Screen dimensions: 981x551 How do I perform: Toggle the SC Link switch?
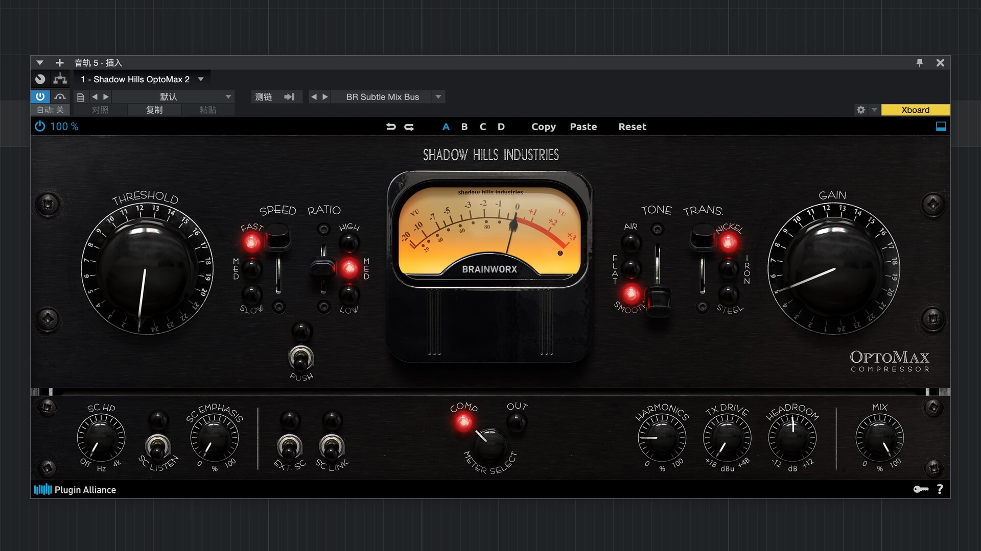pos(332,446)
